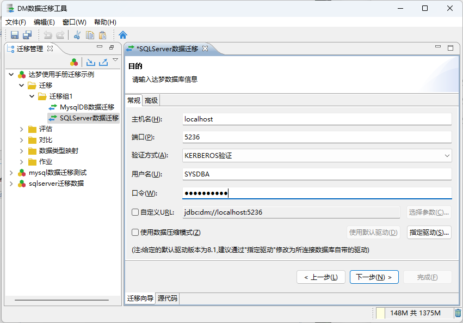Click the Copy toolbar icon

click(x=90, y=35)
